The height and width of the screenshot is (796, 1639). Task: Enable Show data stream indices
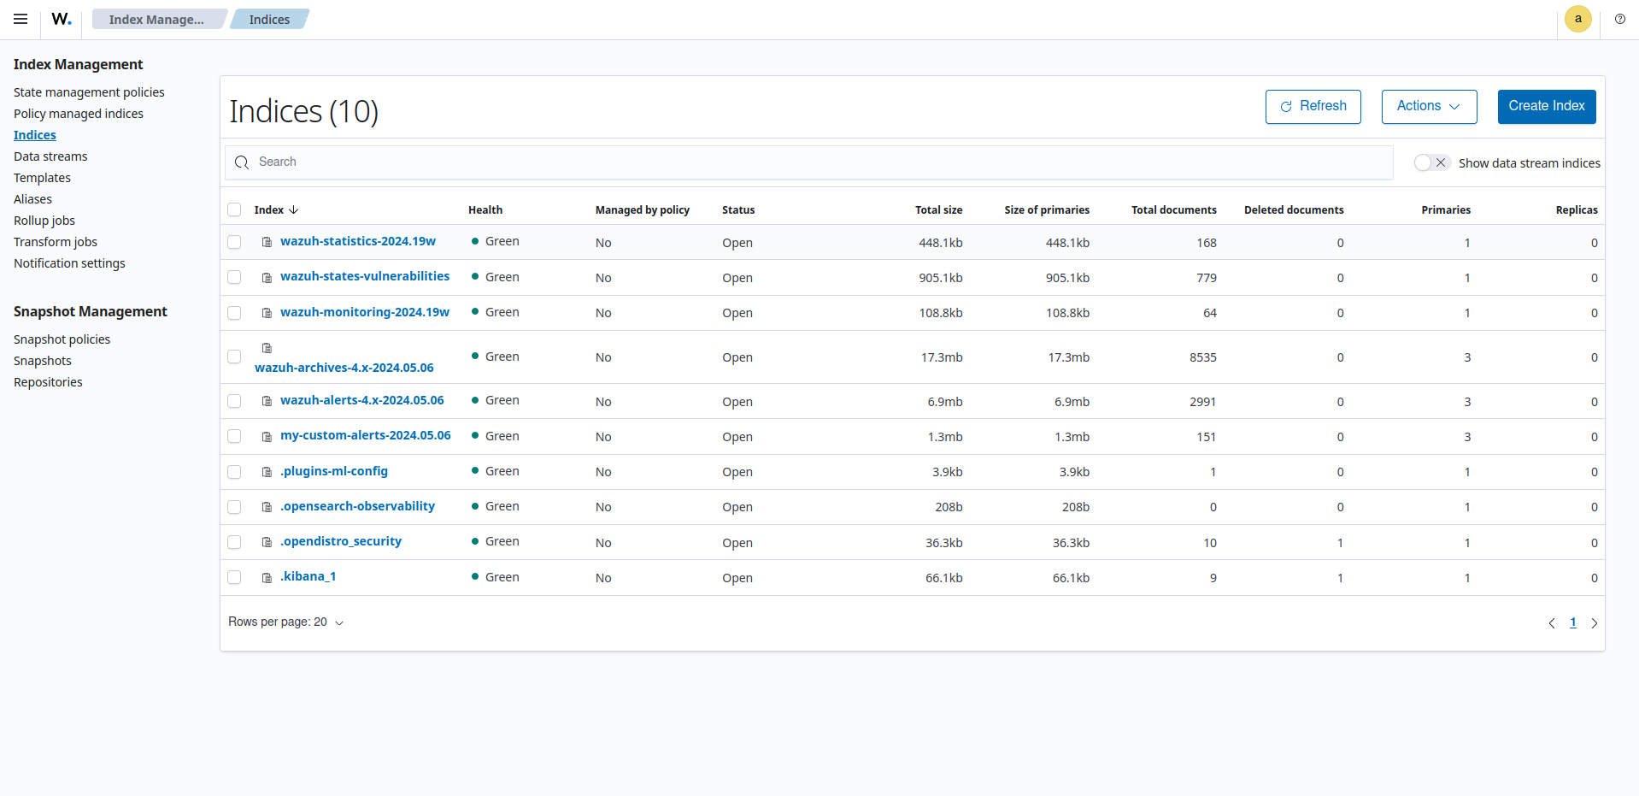[x=1423, y=162]
